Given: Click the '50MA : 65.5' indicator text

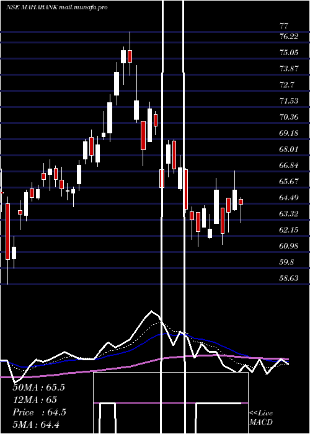Looking at the screenshot, I should click(x=38, y=387).
